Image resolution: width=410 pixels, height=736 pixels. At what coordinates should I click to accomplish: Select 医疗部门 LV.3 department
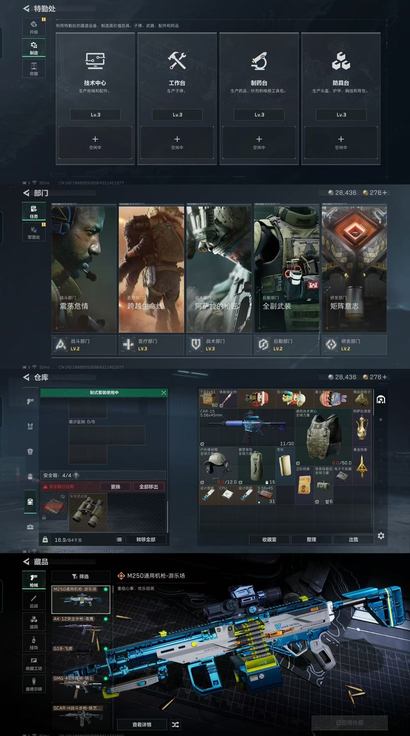(x=152, y=345)
